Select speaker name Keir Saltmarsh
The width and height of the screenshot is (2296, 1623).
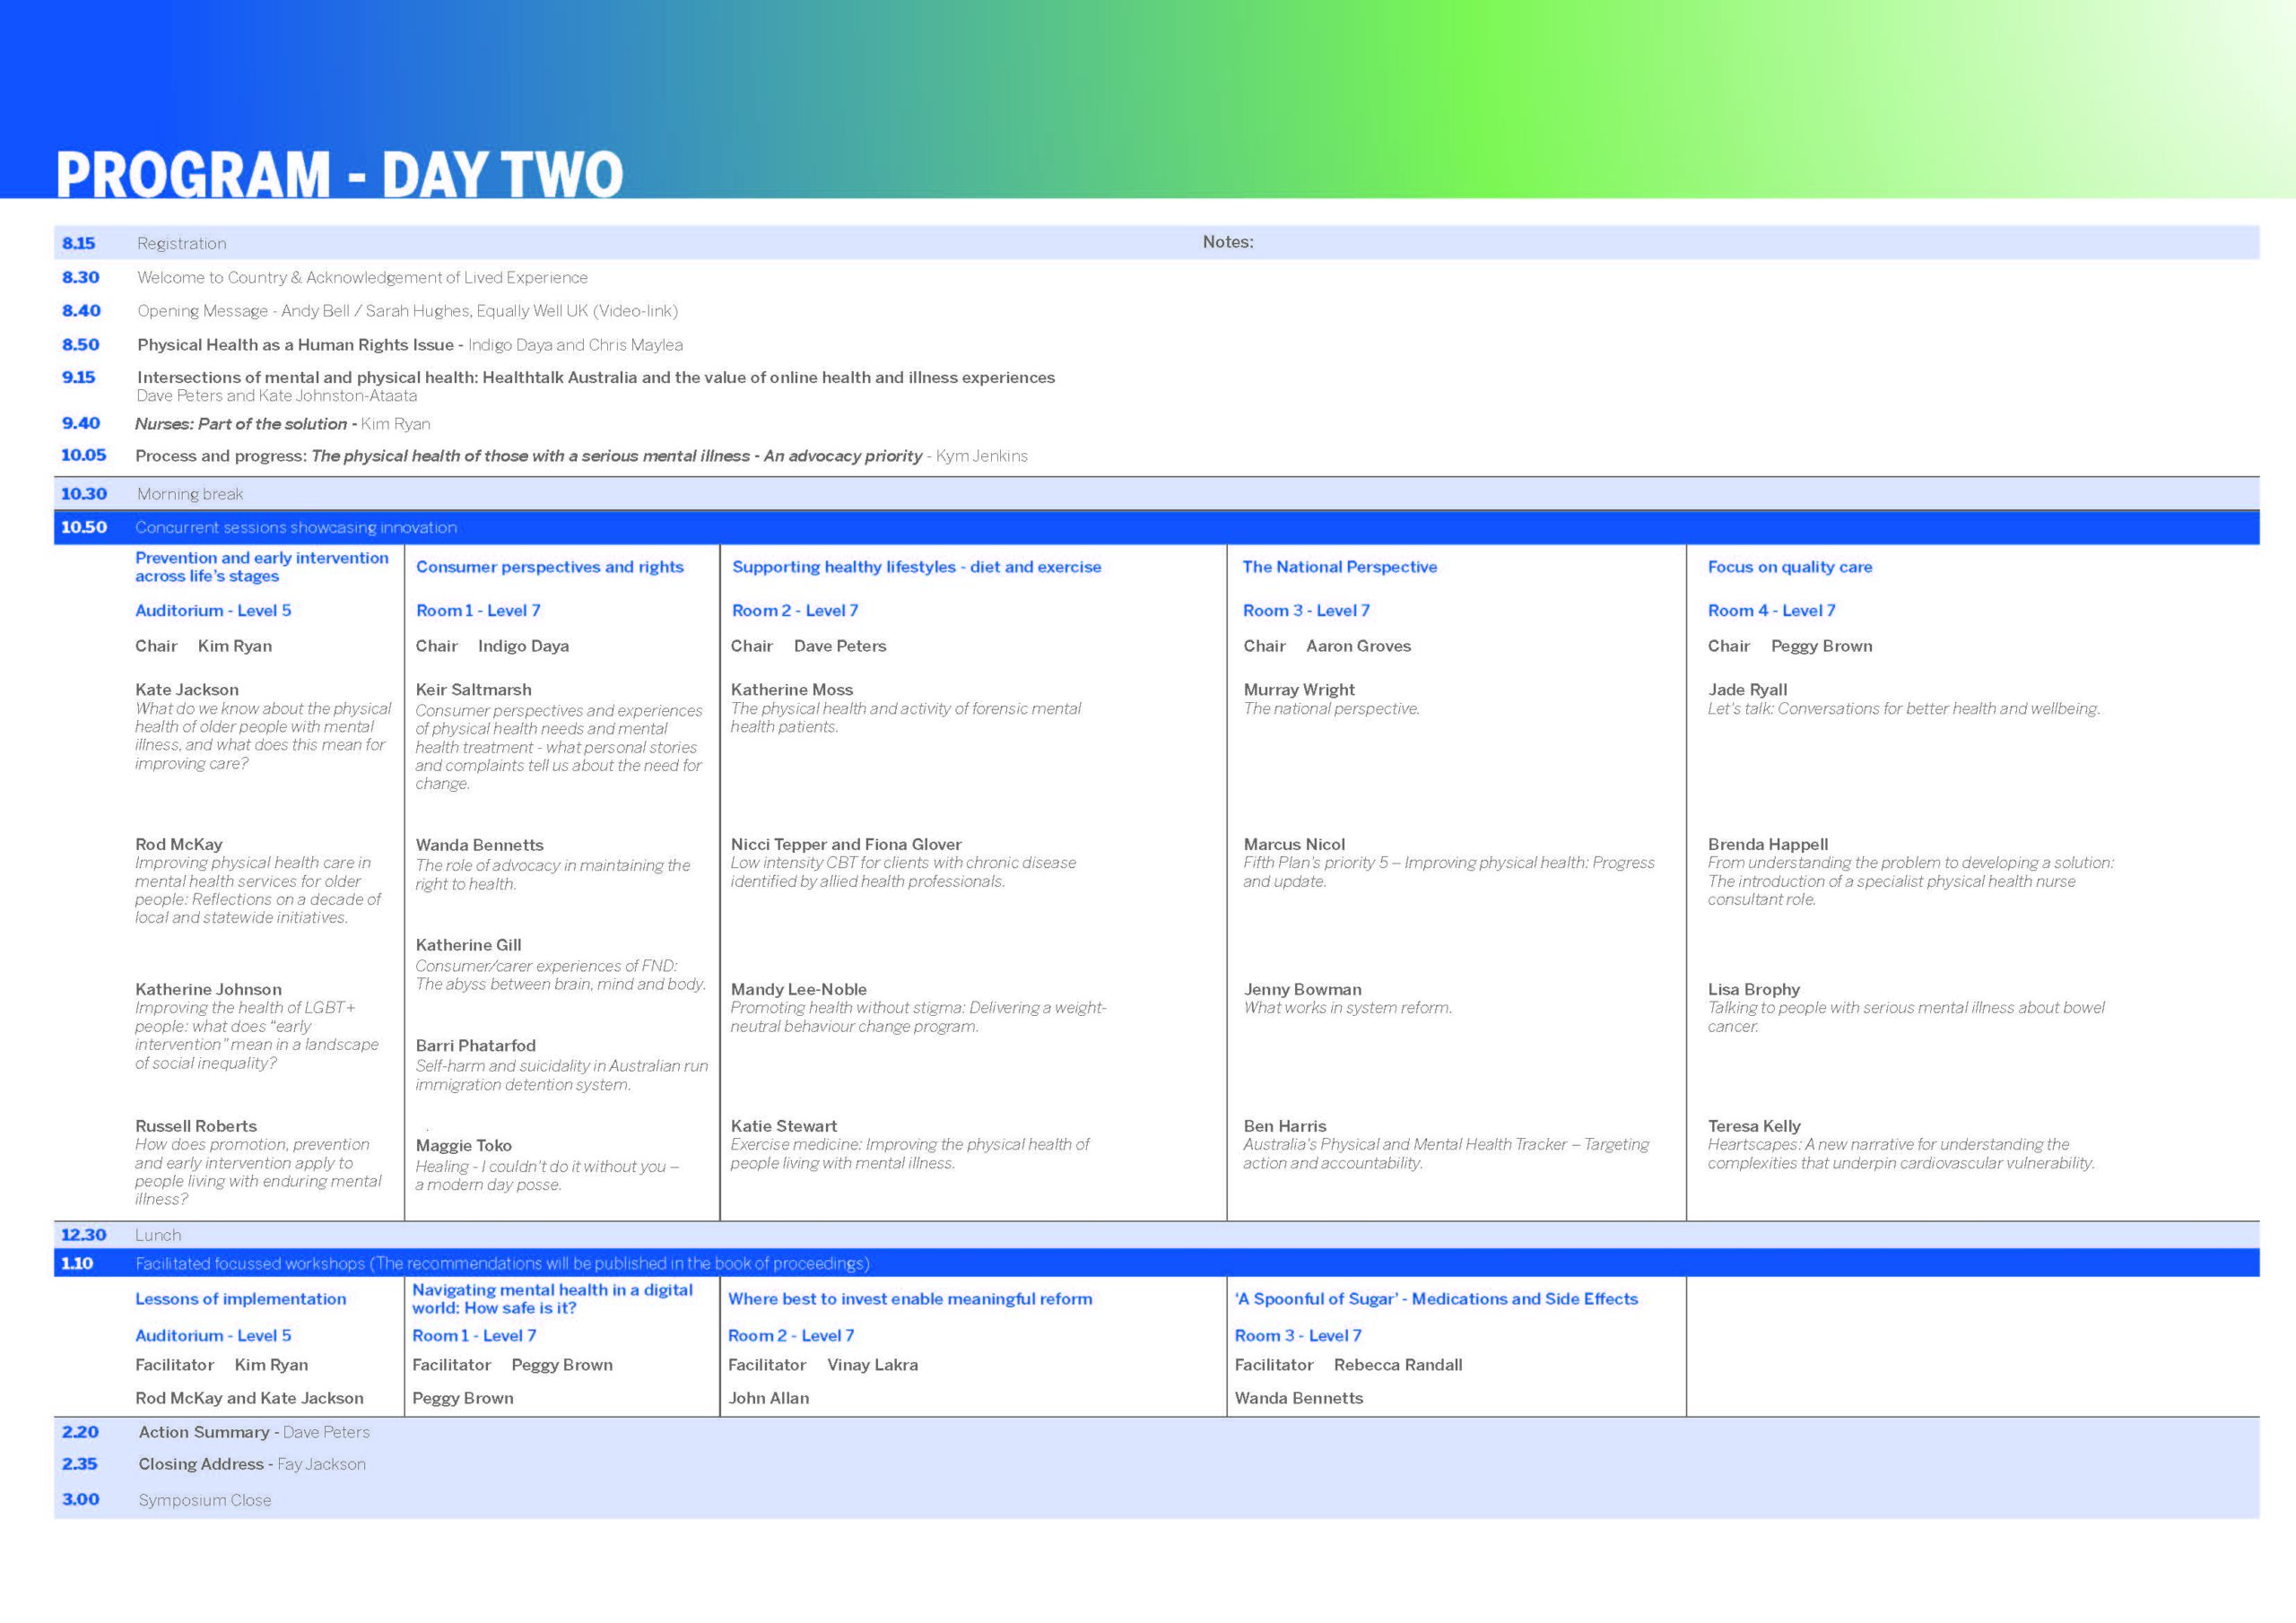473,689
